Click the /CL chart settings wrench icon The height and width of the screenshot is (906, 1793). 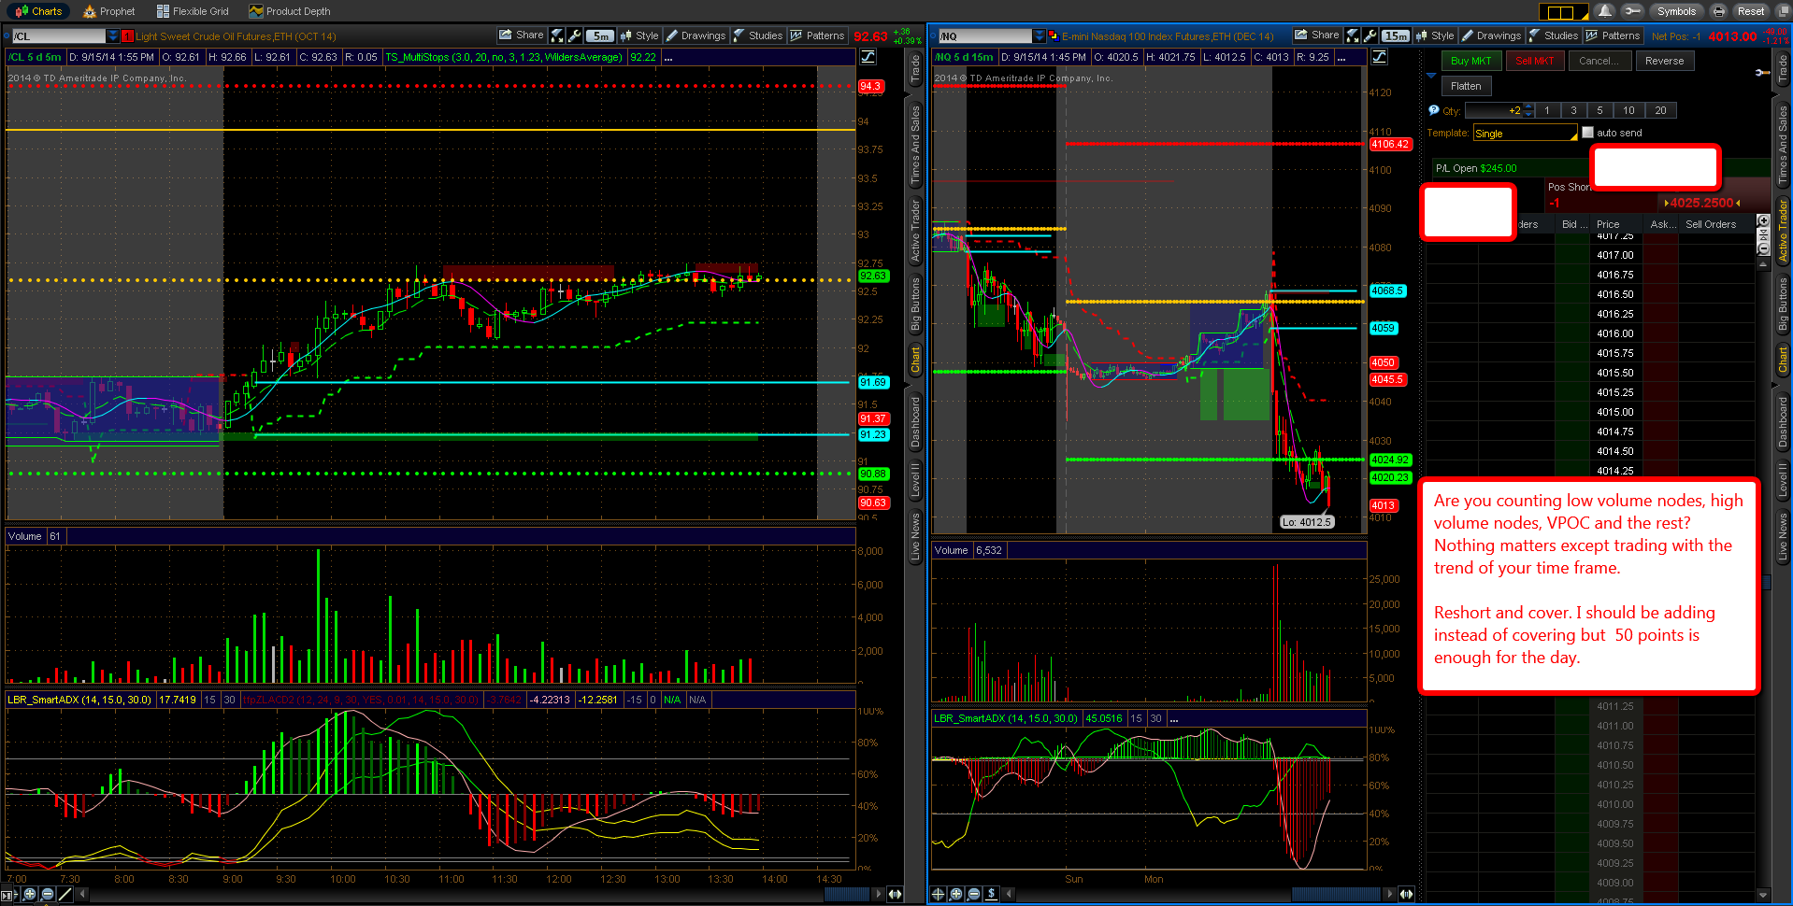(x=575, y=35)
